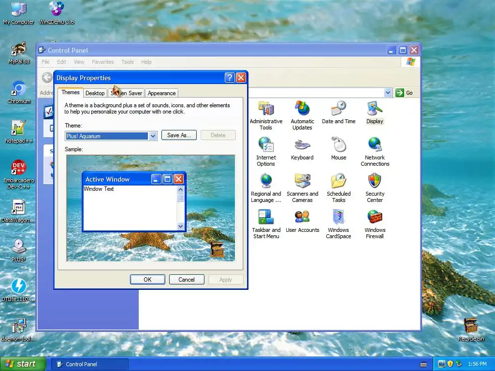The height and width of the screenshot is (371, 495).
Task: Click the Save As... button
Action: (x=179, y=135)
